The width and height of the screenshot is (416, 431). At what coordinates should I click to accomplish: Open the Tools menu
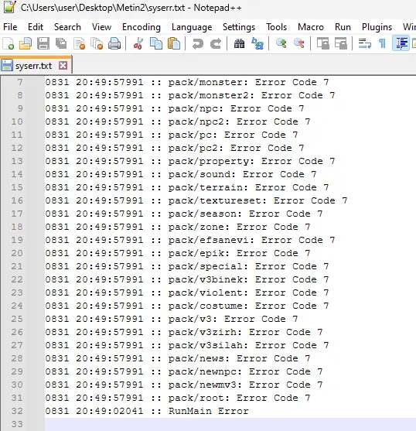[x=276, y=27]
